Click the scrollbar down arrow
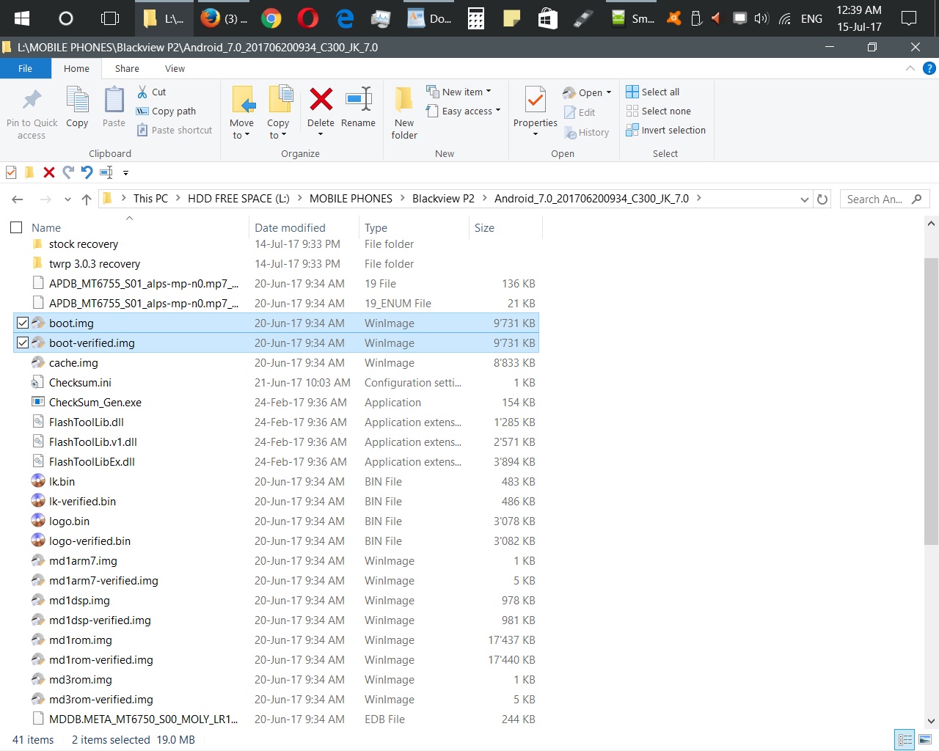Image resolution: width=939 pixels, height=751 pixels. 931,721
